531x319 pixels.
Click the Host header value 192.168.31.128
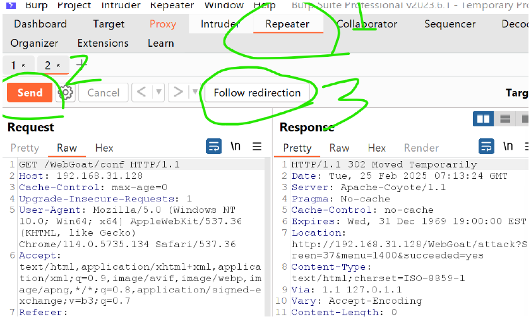tap(100, 176)
